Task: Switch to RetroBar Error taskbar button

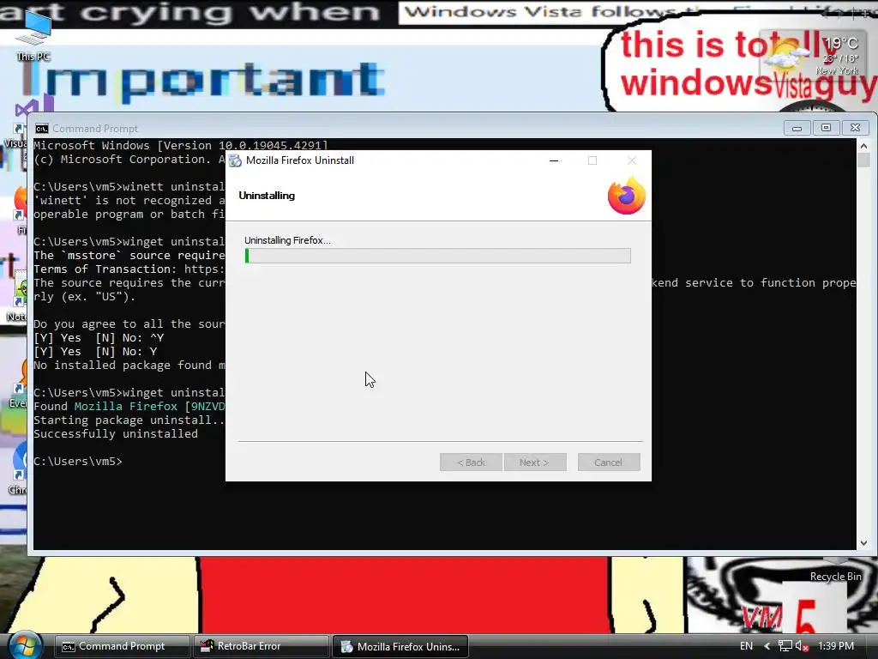Action: 261,646
